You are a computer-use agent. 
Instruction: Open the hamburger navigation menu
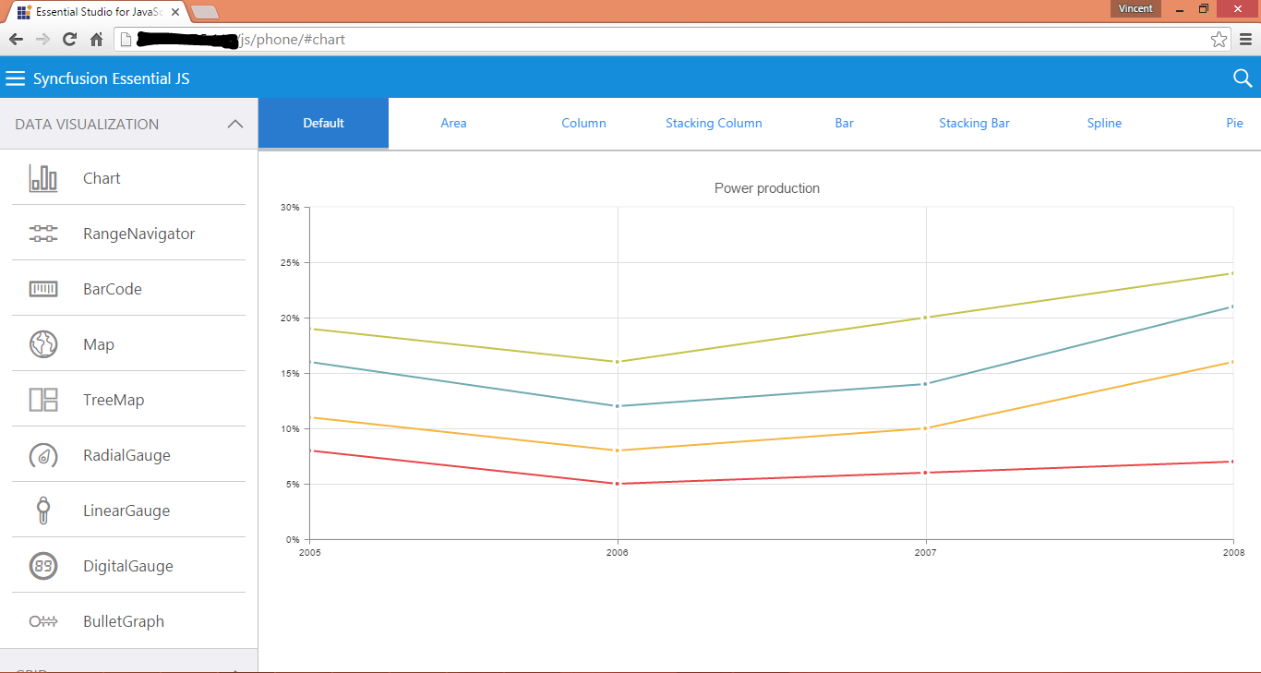[x=15, y=78]
